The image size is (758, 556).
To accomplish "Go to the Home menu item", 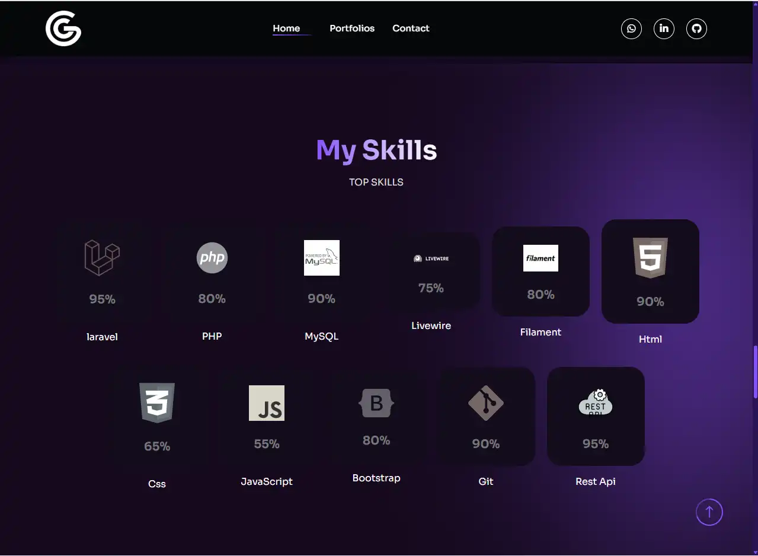I will (x=286, y=28).
